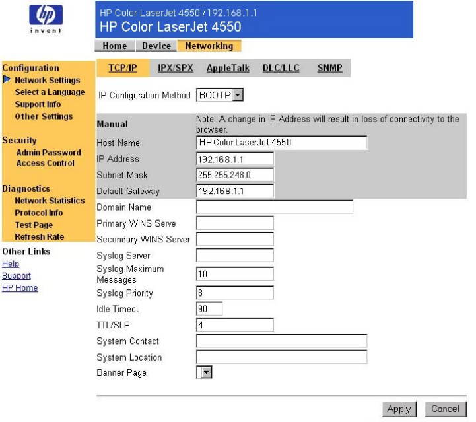Click the IP address change note text
The image size is (476, 422).
coord(327,124)
